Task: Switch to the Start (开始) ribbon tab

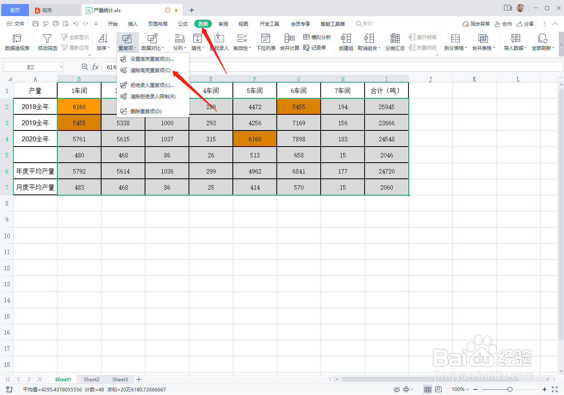Action: 113,24
